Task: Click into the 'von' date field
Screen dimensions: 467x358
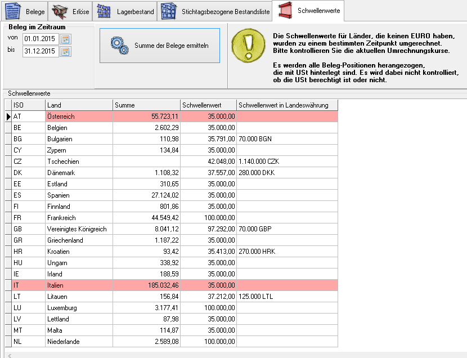Action: click(x=41, y=39)
